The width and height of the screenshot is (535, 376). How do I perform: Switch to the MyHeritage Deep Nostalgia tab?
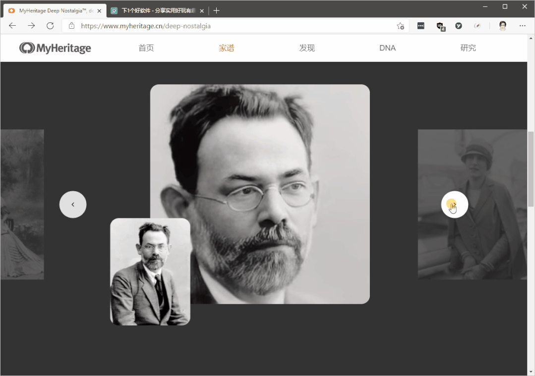point(55,10)
